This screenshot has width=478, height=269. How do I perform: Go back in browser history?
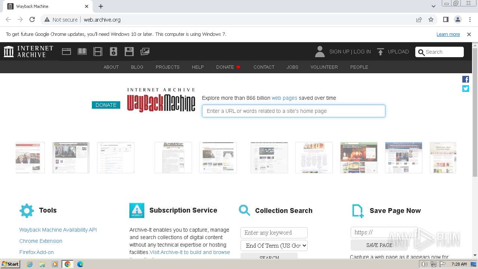(8, 19)
